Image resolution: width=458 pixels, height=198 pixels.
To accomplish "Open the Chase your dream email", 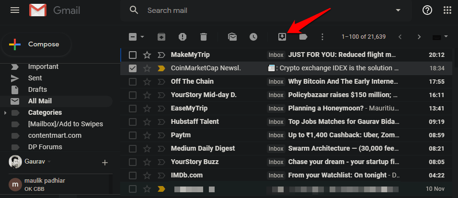I will point(287,162).
